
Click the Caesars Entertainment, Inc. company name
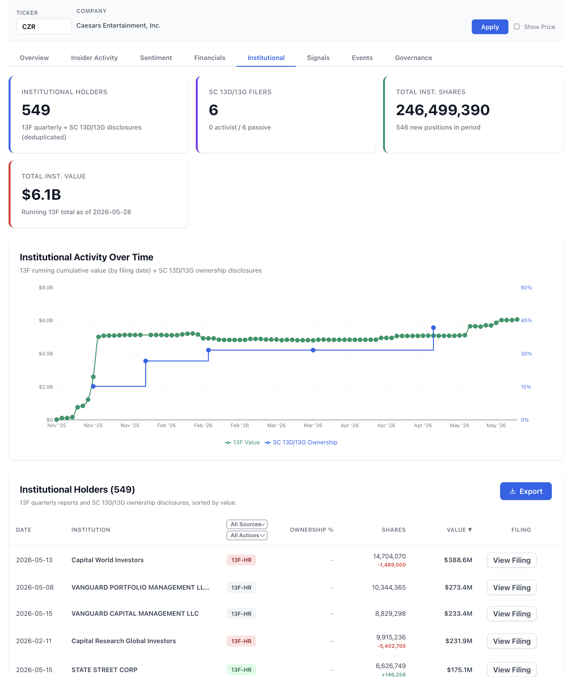[119, 26]
